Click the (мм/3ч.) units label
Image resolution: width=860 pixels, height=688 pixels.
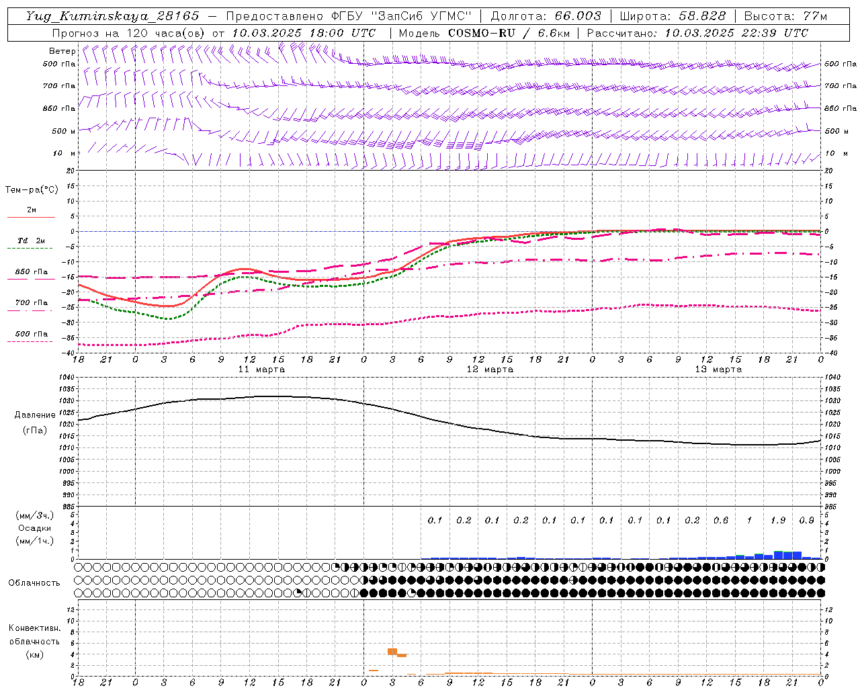click(x=35, y=515)
